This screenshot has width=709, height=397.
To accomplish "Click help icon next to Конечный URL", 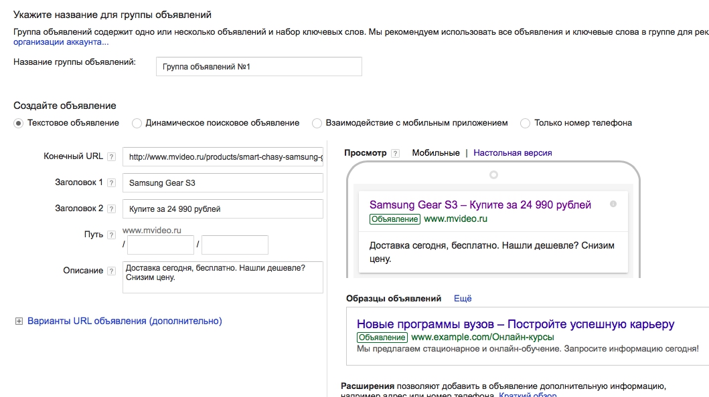I will (111, 157).
